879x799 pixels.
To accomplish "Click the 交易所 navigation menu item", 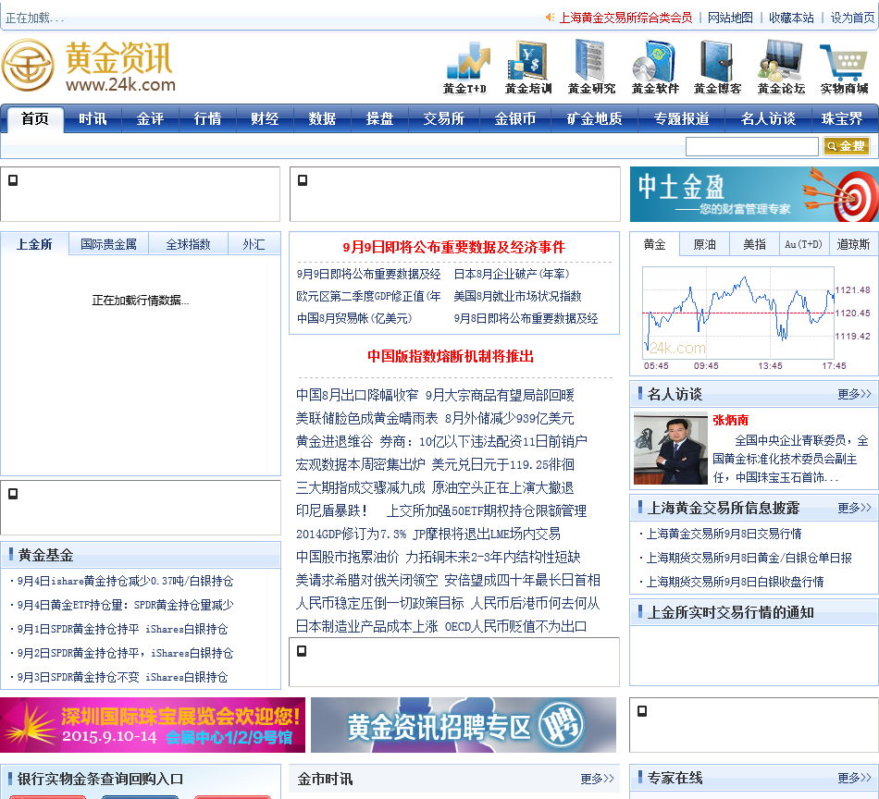I will coord(444,119).
